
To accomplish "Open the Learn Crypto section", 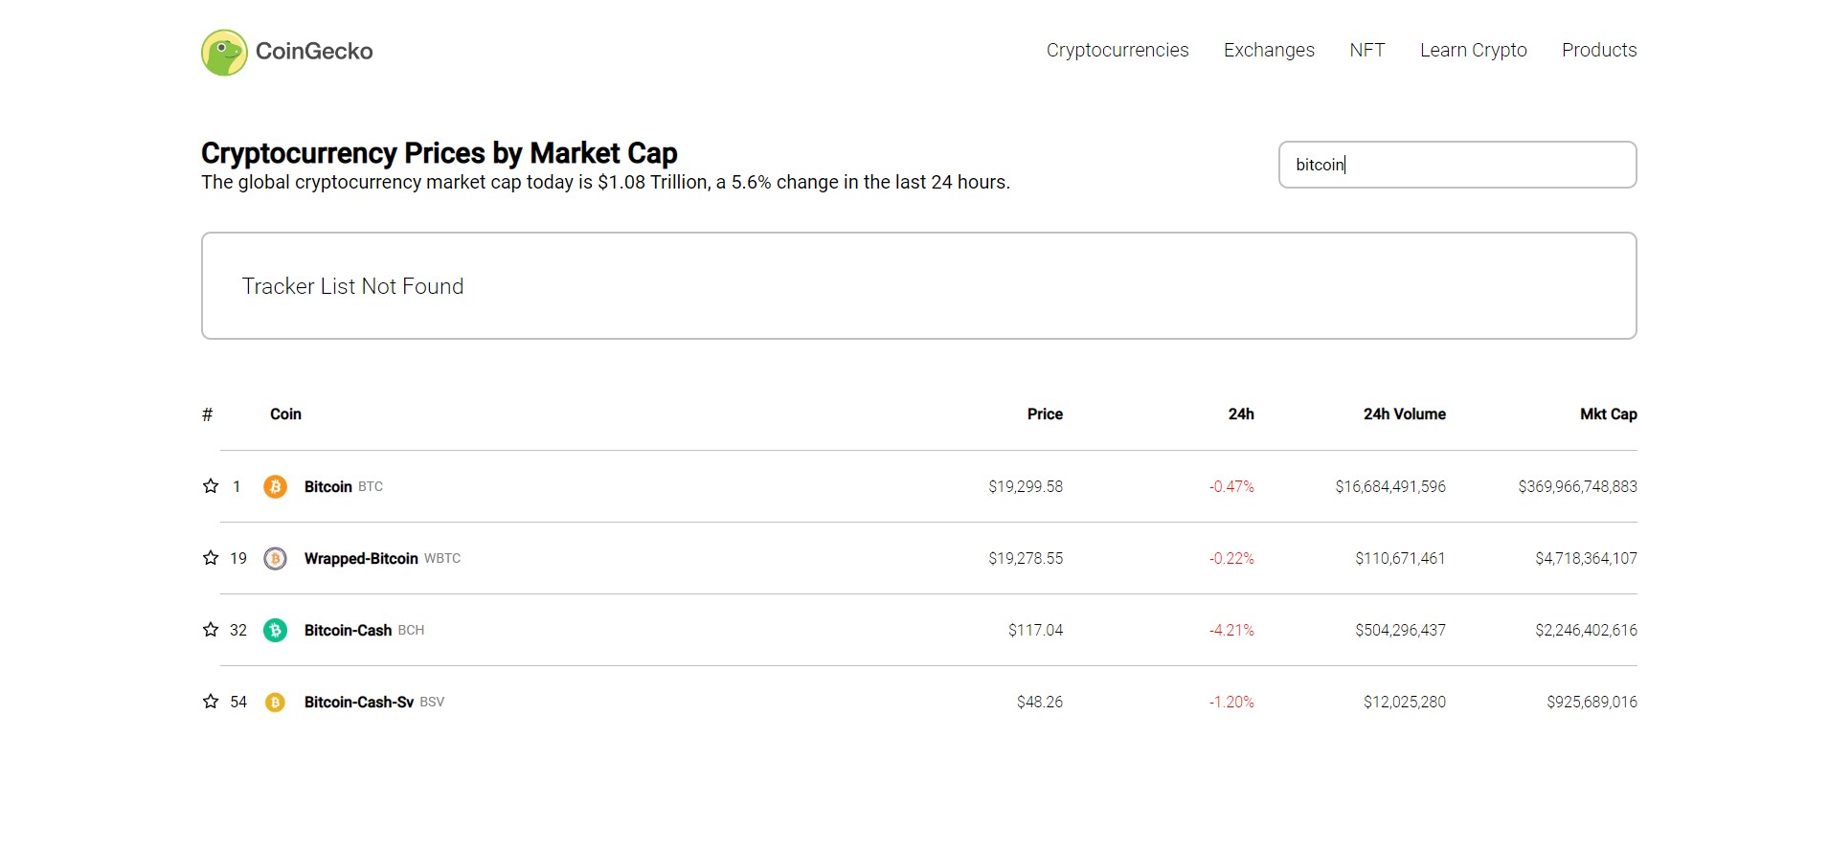I will [x=1474, y=50].
